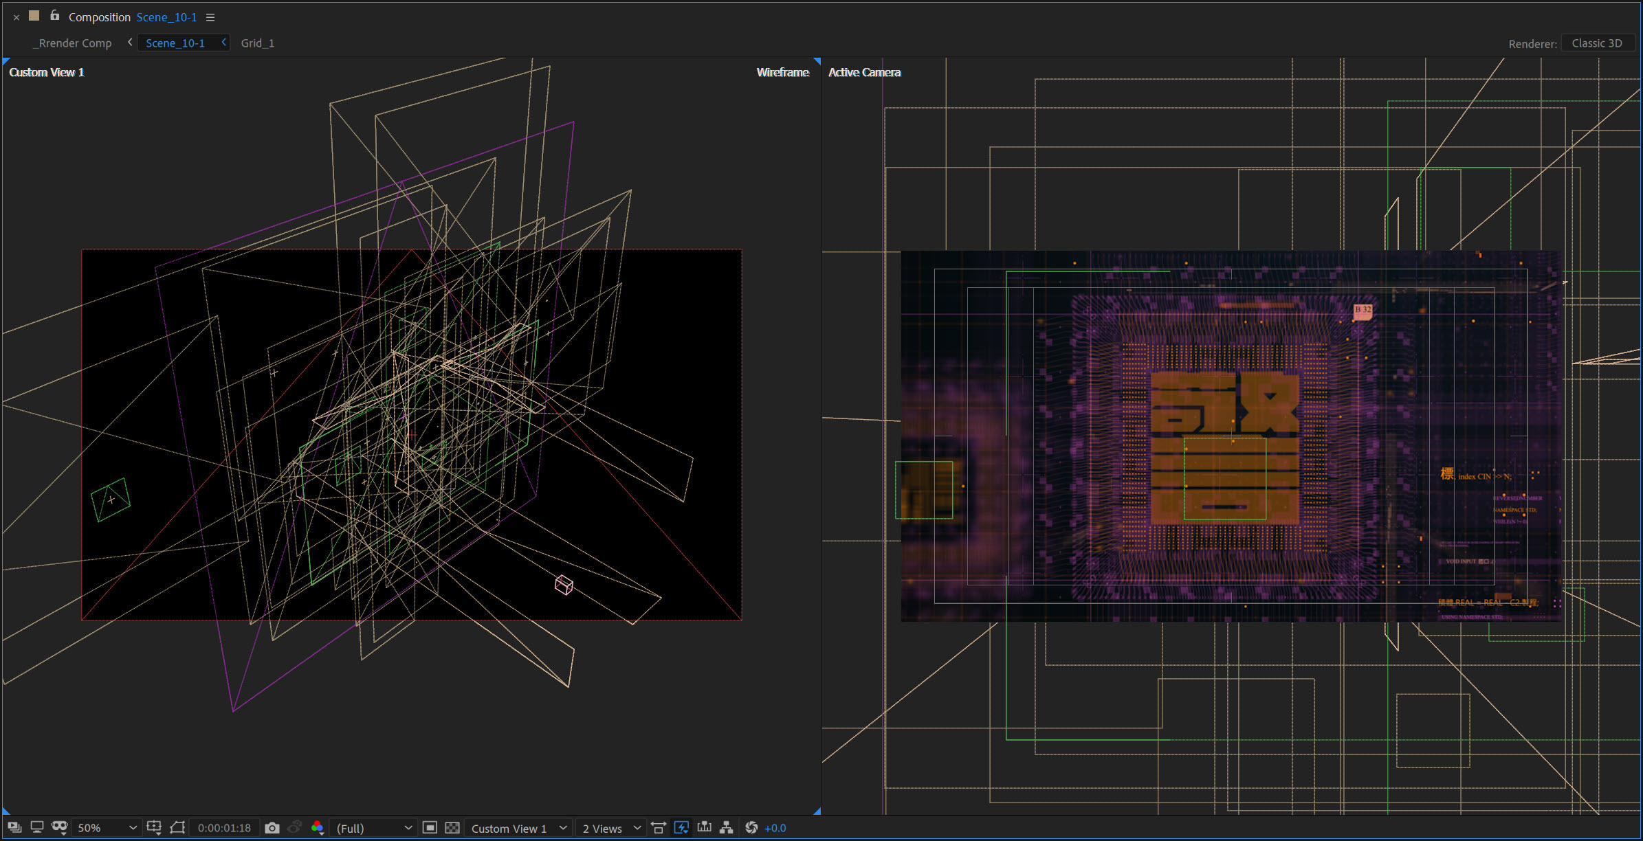Toggle Fast Previews lightning icon

point(681,828)
